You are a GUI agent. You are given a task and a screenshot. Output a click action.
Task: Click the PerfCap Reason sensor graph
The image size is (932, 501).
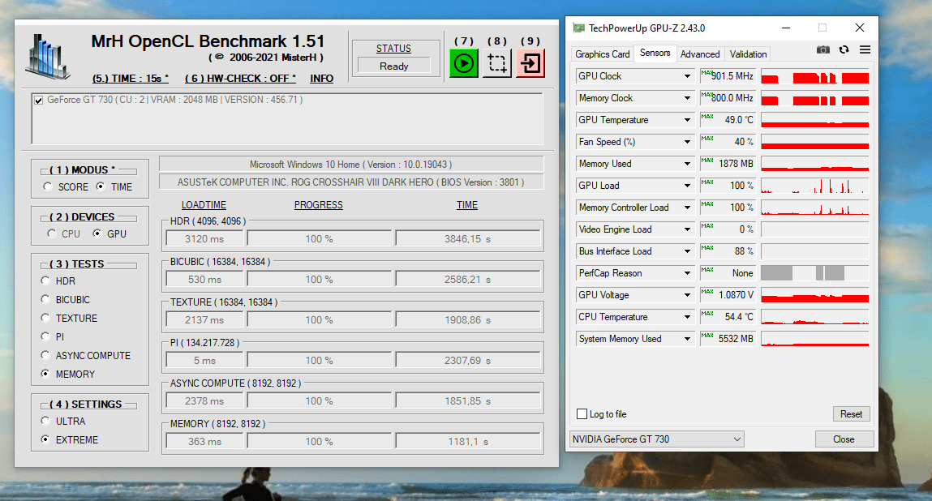pyautogui.click(x=815, y=273)
